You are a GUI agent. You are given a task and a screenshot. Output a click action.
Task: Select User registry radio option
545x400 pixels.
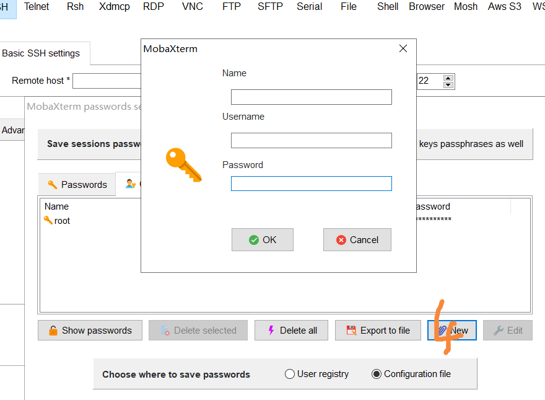290,374
